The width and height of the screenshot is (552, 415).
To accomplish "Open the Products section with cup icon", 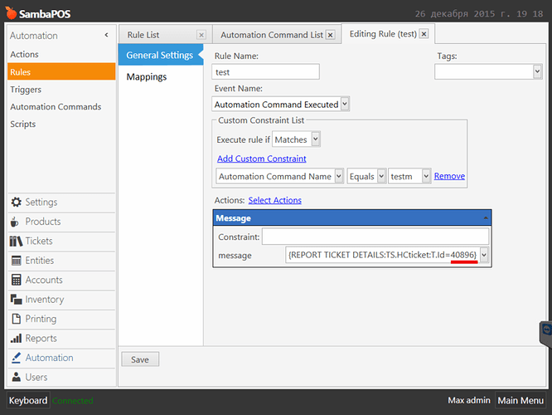I will coord(14,222).
